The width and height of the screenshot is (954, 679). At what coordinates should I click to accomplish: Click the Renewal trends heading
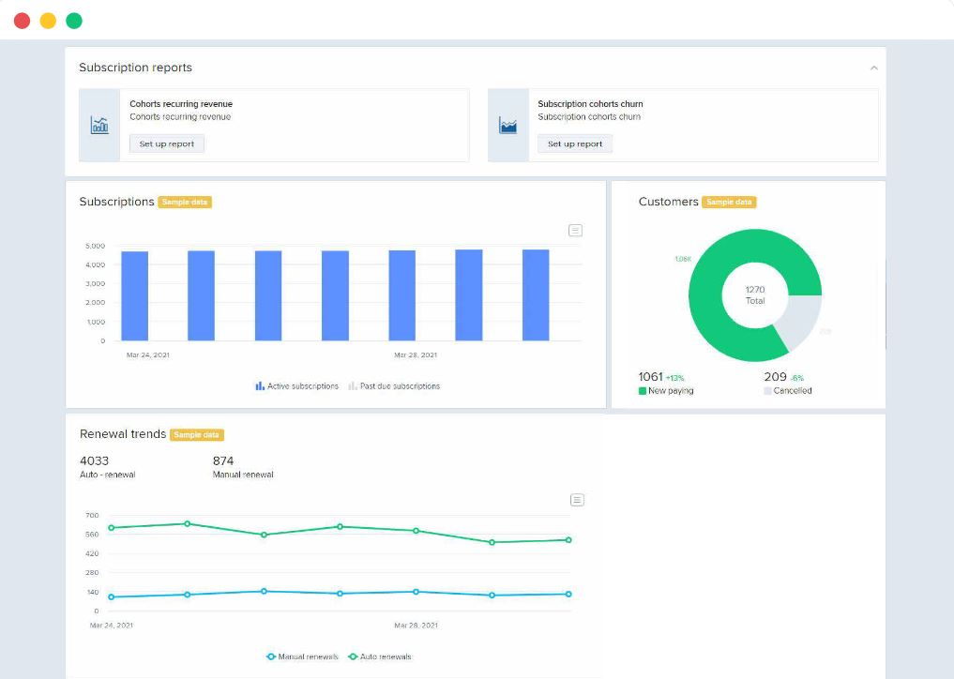123,434
